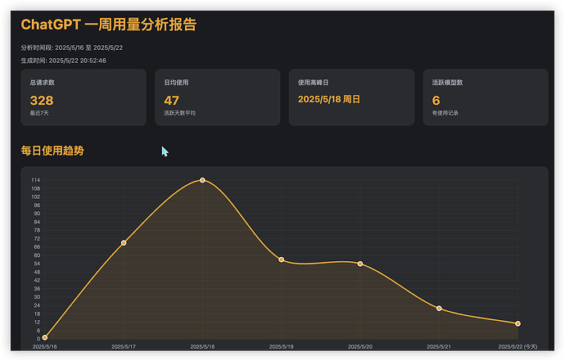
Task: Select the chart data point for 2025/5/17
Action: point(124,243)
